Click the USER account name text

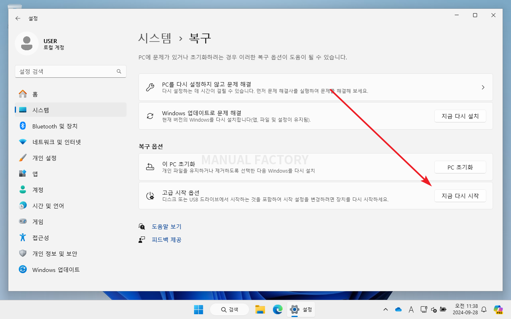(50, 41)
